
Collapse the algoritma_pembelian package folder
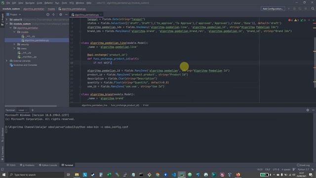point(10,28)
